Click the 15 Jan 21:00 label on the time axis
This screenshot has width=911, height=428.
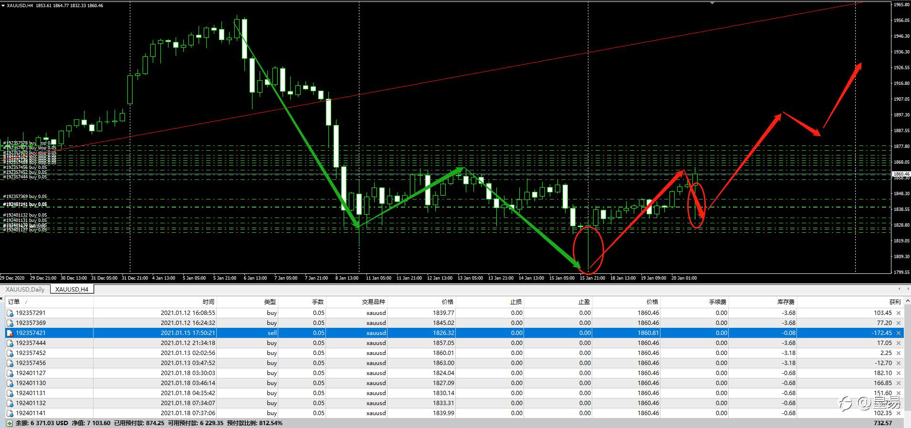coord(592,278)
